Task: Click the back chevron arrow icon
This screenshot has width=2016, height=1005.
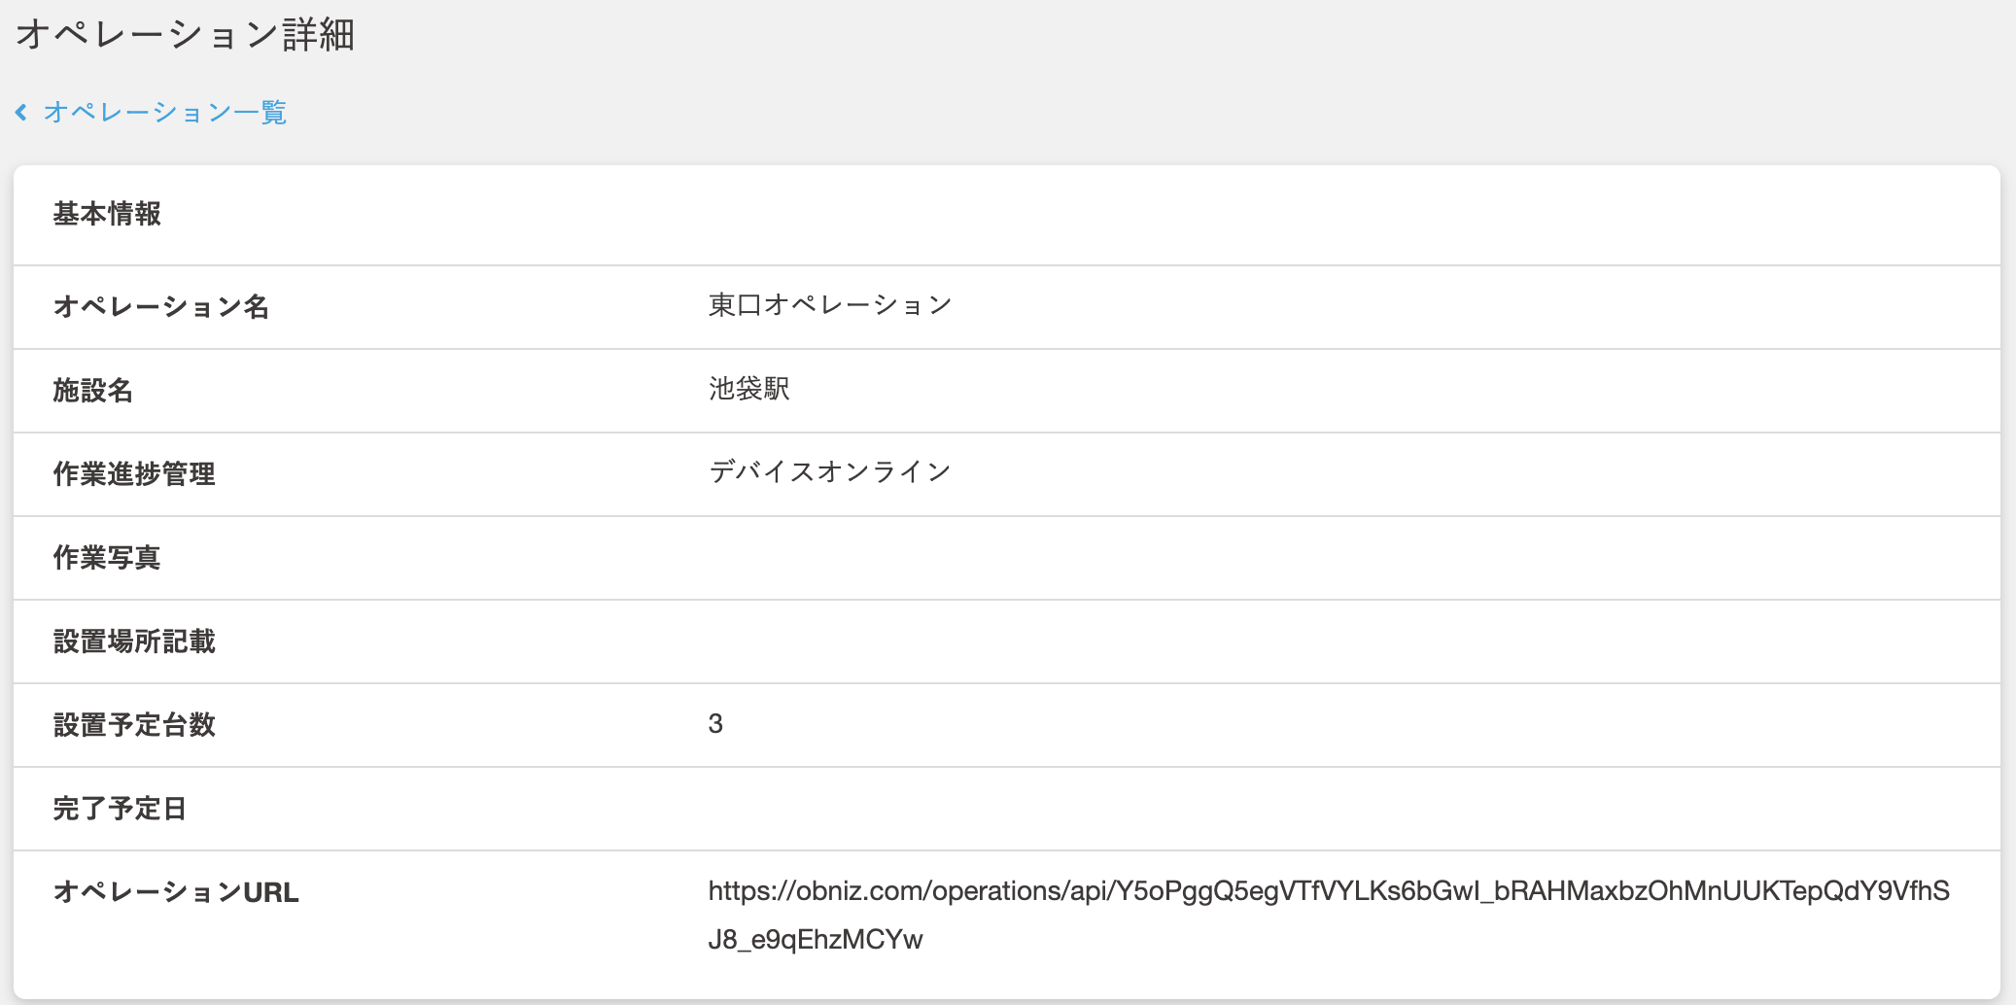Action: coord(21,113)
